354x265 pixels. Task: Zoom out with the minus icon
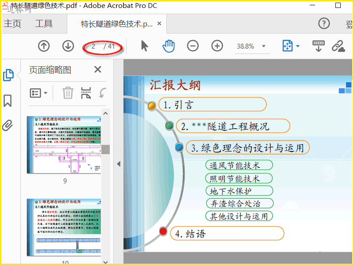click(193, 46)
